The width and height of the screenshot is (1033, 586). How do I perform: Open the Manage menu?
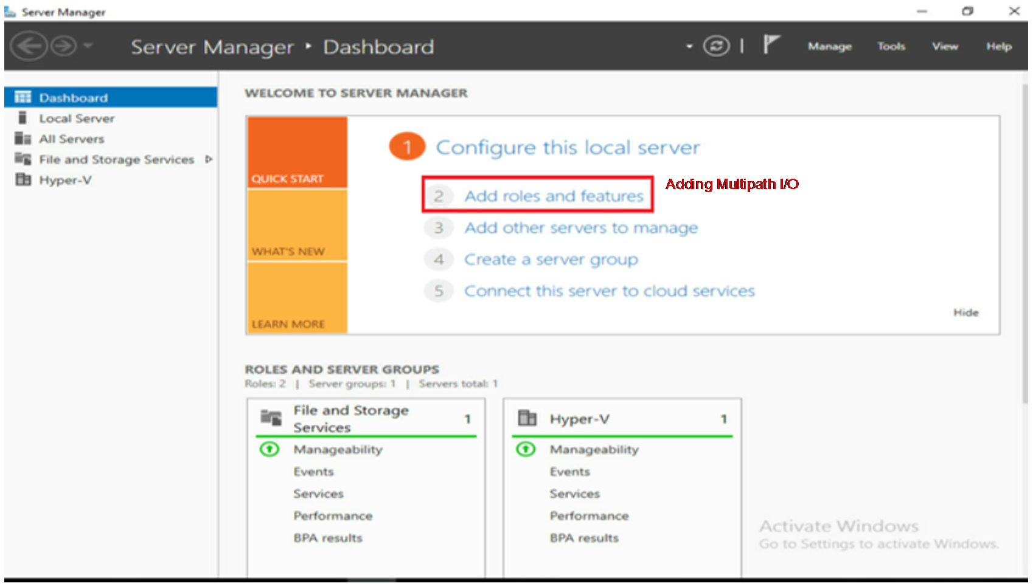[x=830, y=46]
